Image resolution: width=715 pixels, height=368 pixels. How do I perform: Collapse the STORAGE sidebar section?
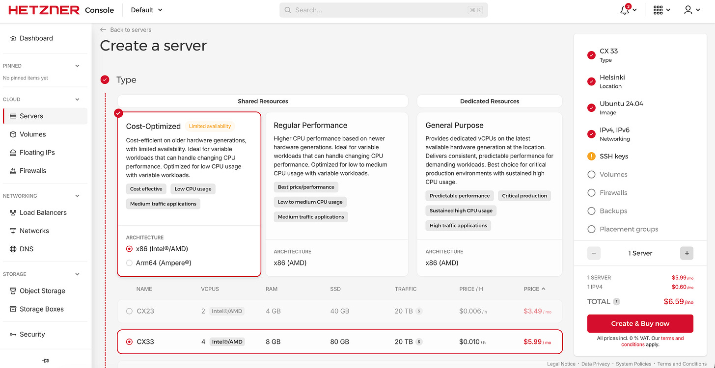(77, 274)
